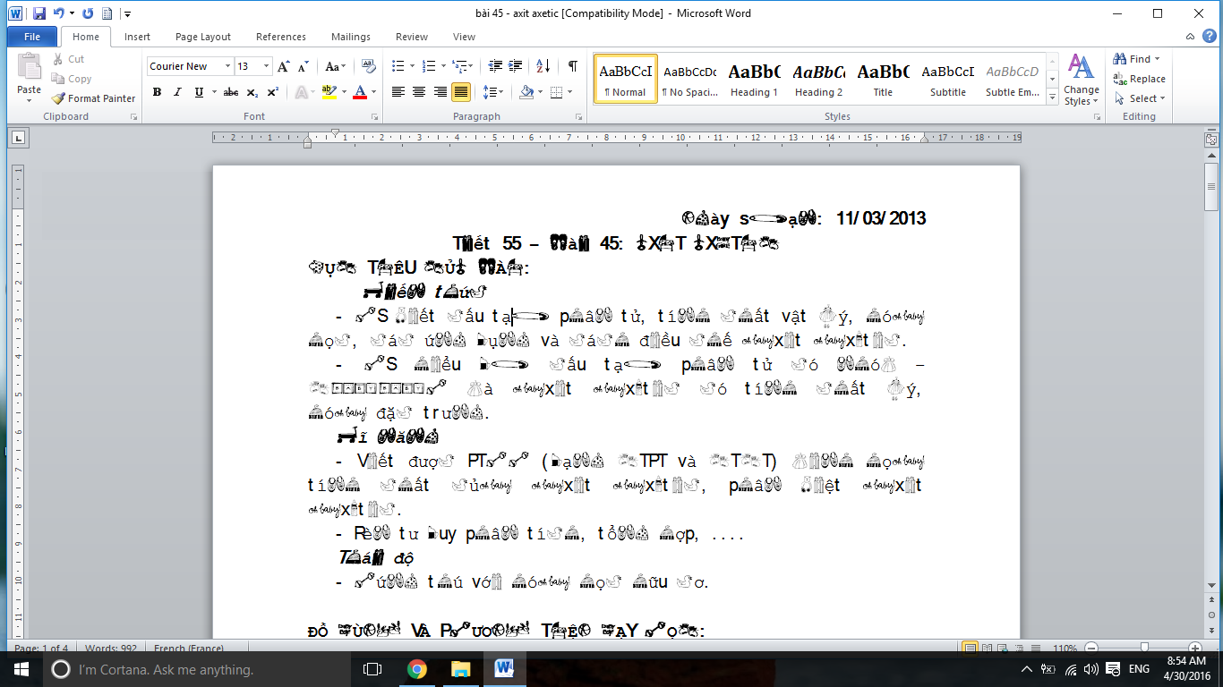Switch to the References tab

coord(281,37)
